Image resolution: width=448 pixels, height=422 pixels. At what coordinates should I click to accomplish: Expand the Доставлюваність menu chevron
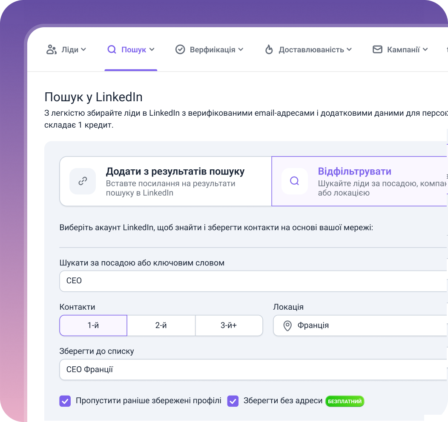tap(349, 50)
